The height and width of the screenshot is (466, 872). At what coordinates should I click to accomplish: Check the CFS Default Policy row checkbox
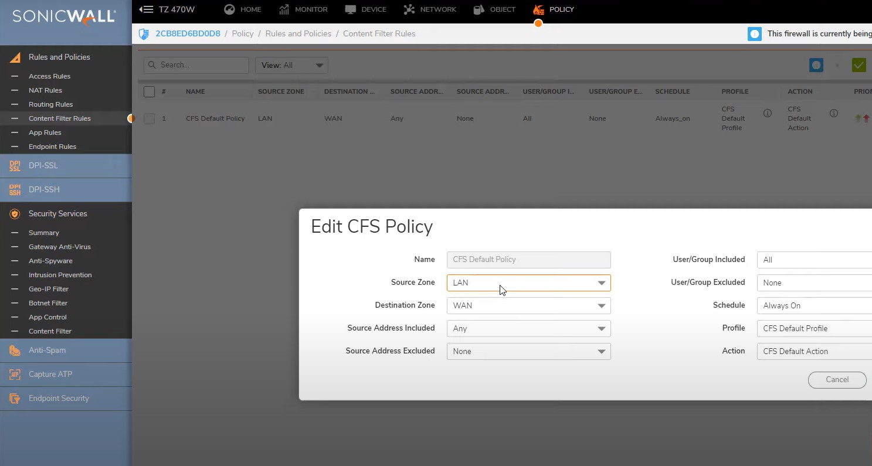[x=149, y=118]
